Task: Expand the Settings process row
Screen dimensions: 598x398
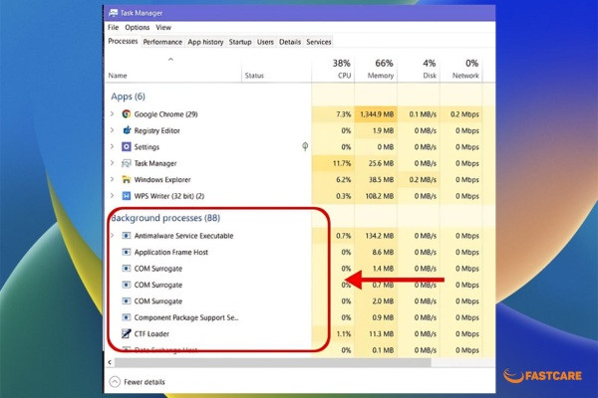Action: click(x=112, y=146)
